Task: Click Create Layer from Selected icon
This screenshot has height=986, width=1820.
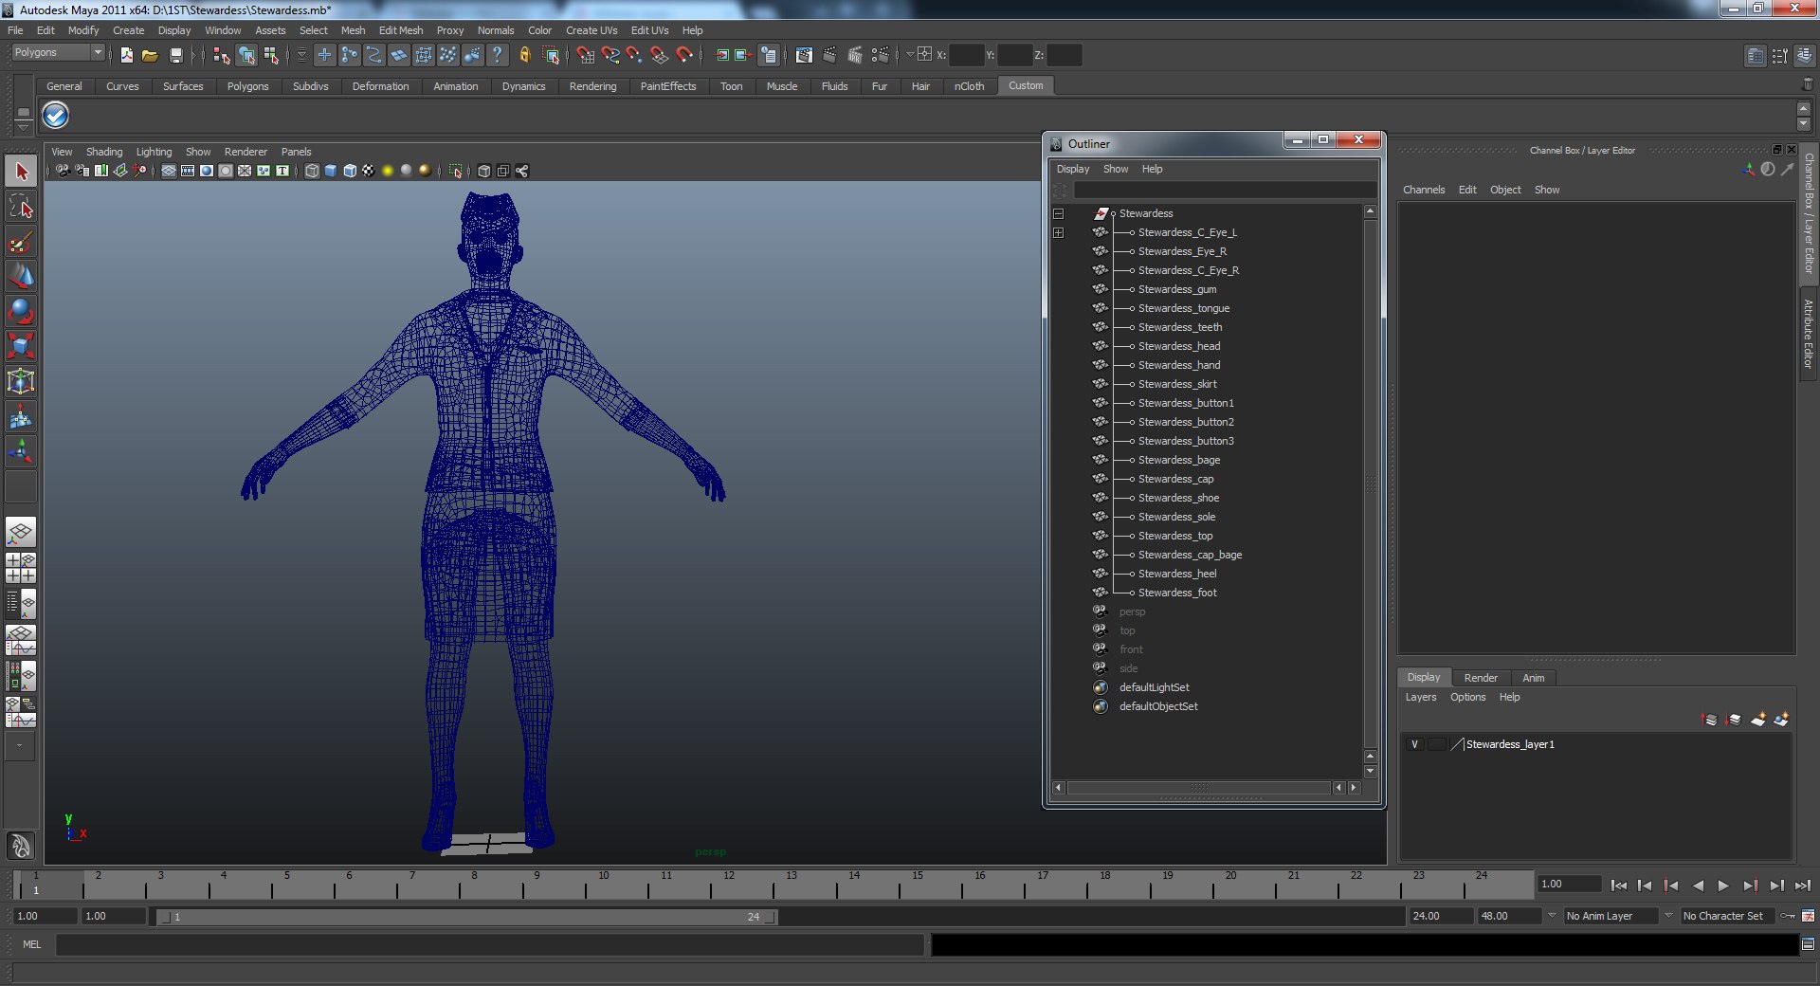Action: [x=1781, y=720]
